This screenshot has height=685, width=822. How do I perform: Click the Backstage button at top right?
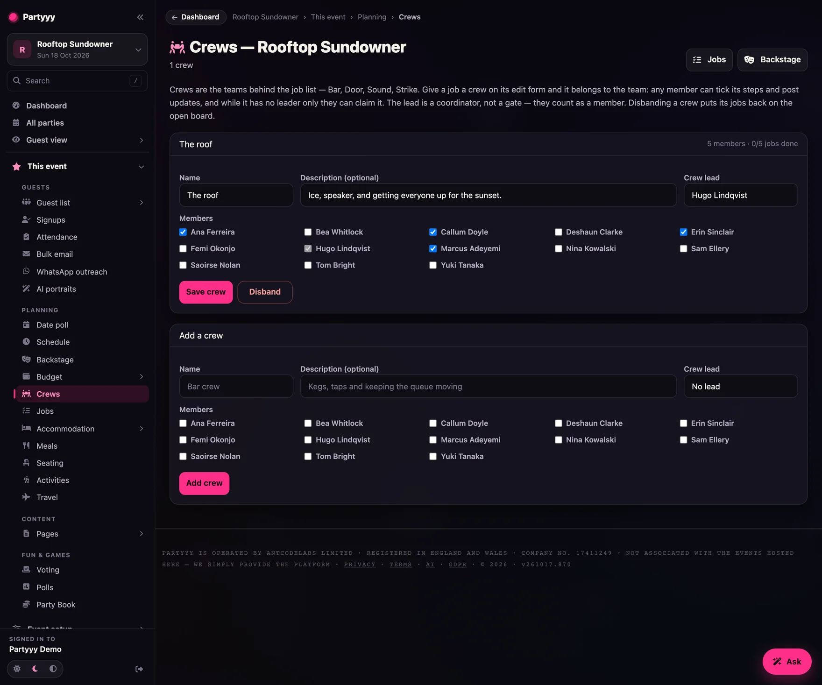(772, 60)
